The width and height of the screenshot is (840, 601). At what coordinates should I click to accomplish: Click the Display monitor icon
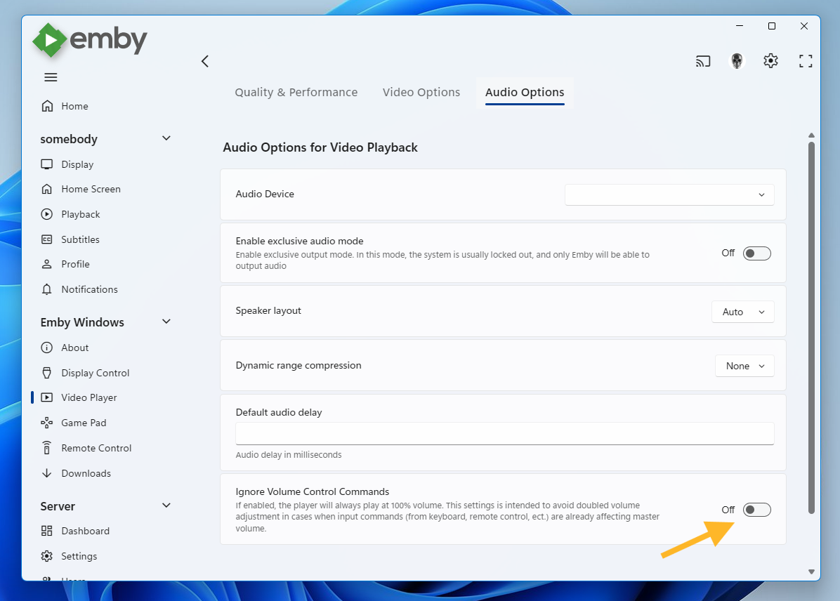coord(47,164)
